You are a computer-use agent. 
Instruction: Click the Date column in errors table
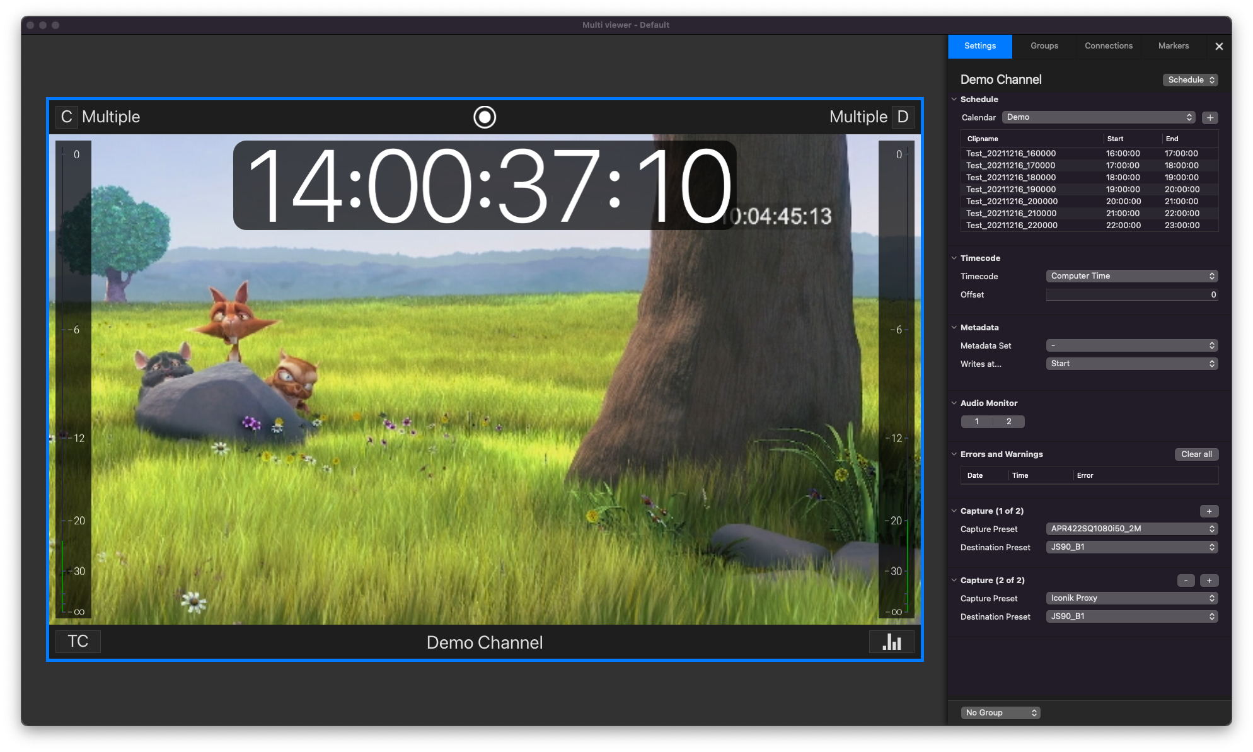point(983,475)
